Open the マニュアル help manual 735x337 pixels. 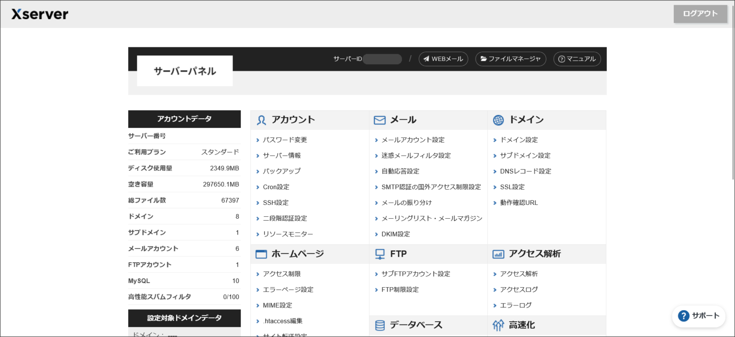[577, 59]
